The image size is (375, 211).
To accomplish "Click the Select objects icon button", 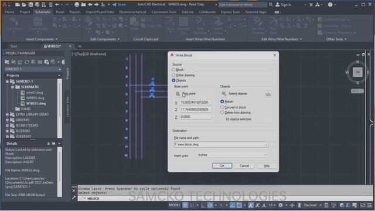I will (x=224, y=94).
